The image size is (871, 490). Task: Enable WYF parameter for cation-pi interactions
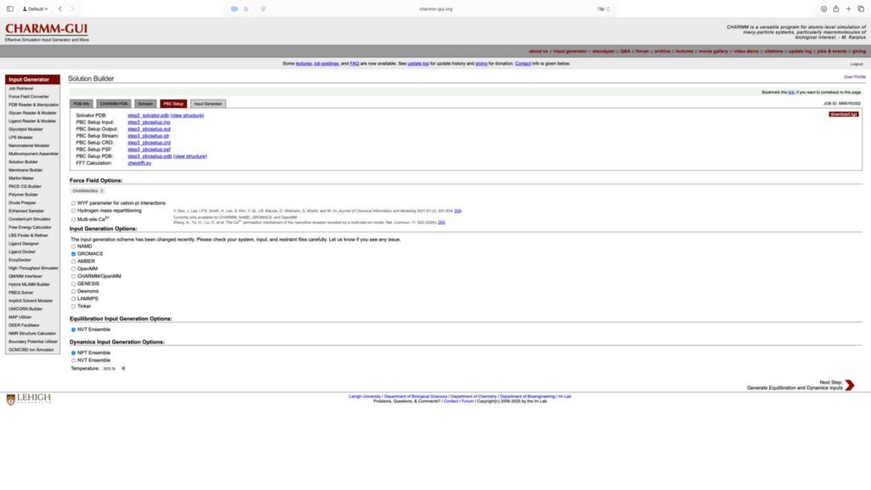(73, 203)
